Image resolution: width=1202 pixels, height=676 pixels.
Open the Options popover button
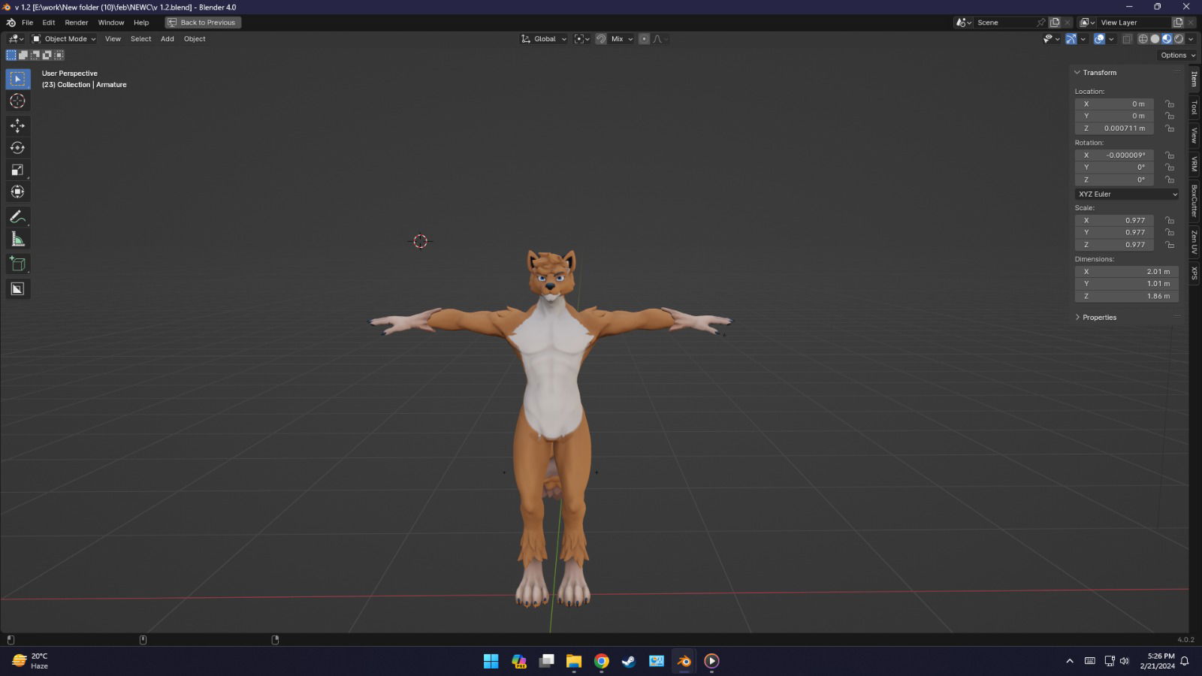click(1177, 56)
